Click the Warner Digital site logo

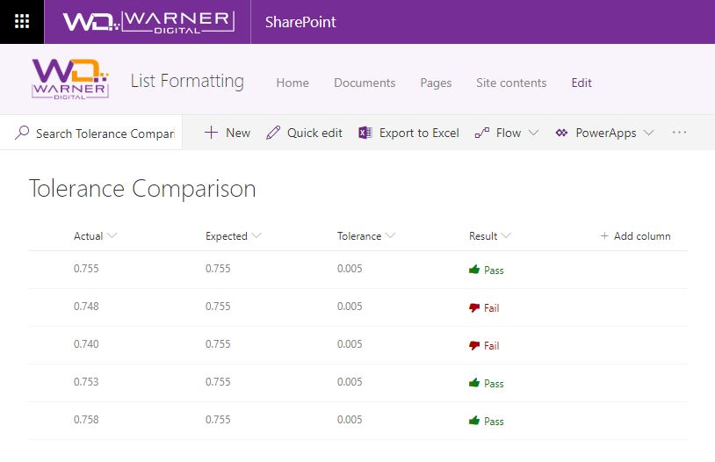[70, 79]
